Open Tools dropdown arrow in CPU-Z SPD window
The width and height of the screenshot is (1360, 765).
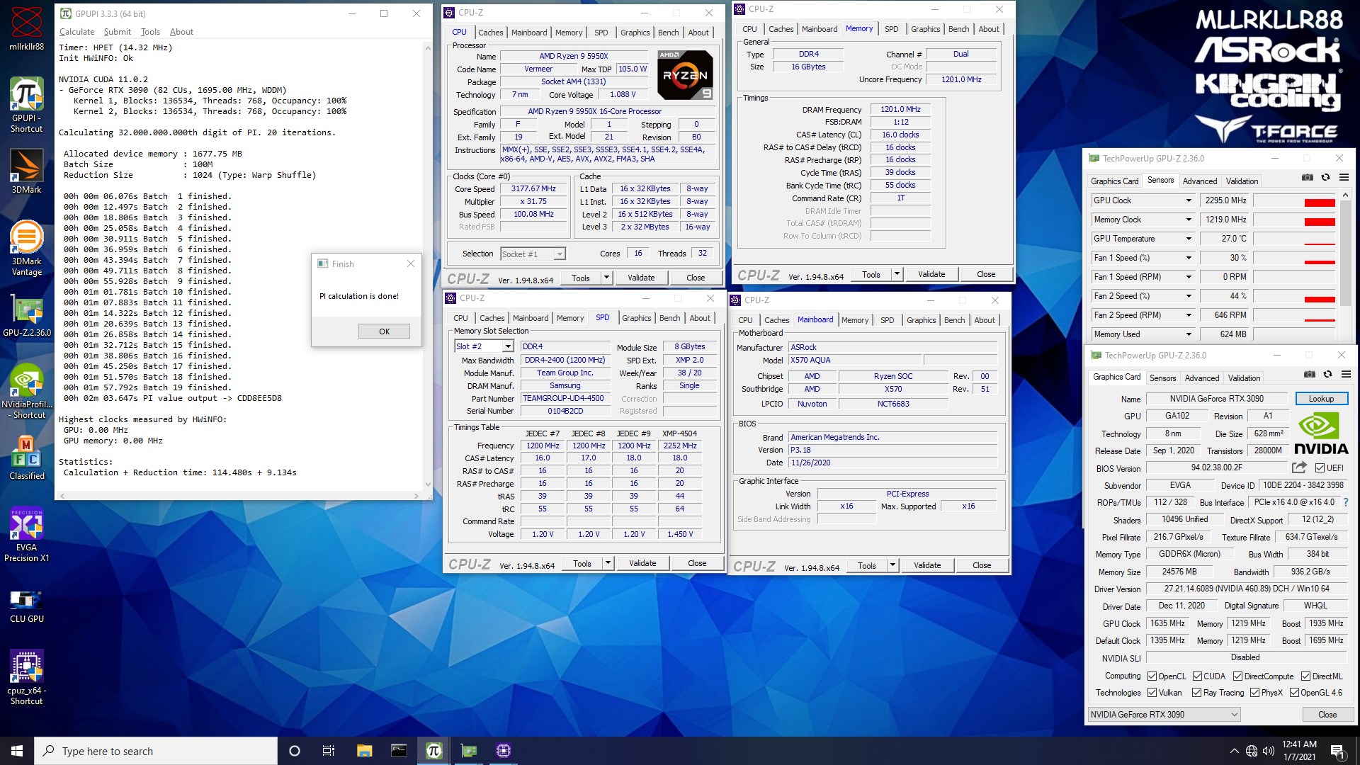pyautogui.click(x=608, y=563)
